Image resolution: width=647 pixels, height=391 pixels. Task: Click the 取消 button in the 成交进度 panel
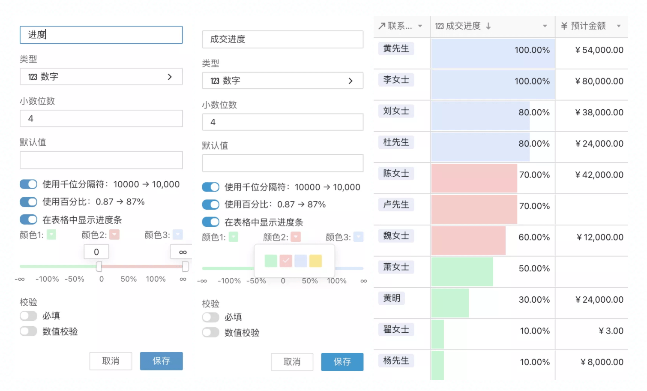(x=292, y=362)
